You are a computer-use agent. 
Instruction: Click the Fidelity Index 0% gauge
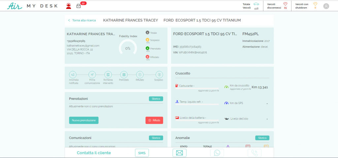click(x=128, y=47)
